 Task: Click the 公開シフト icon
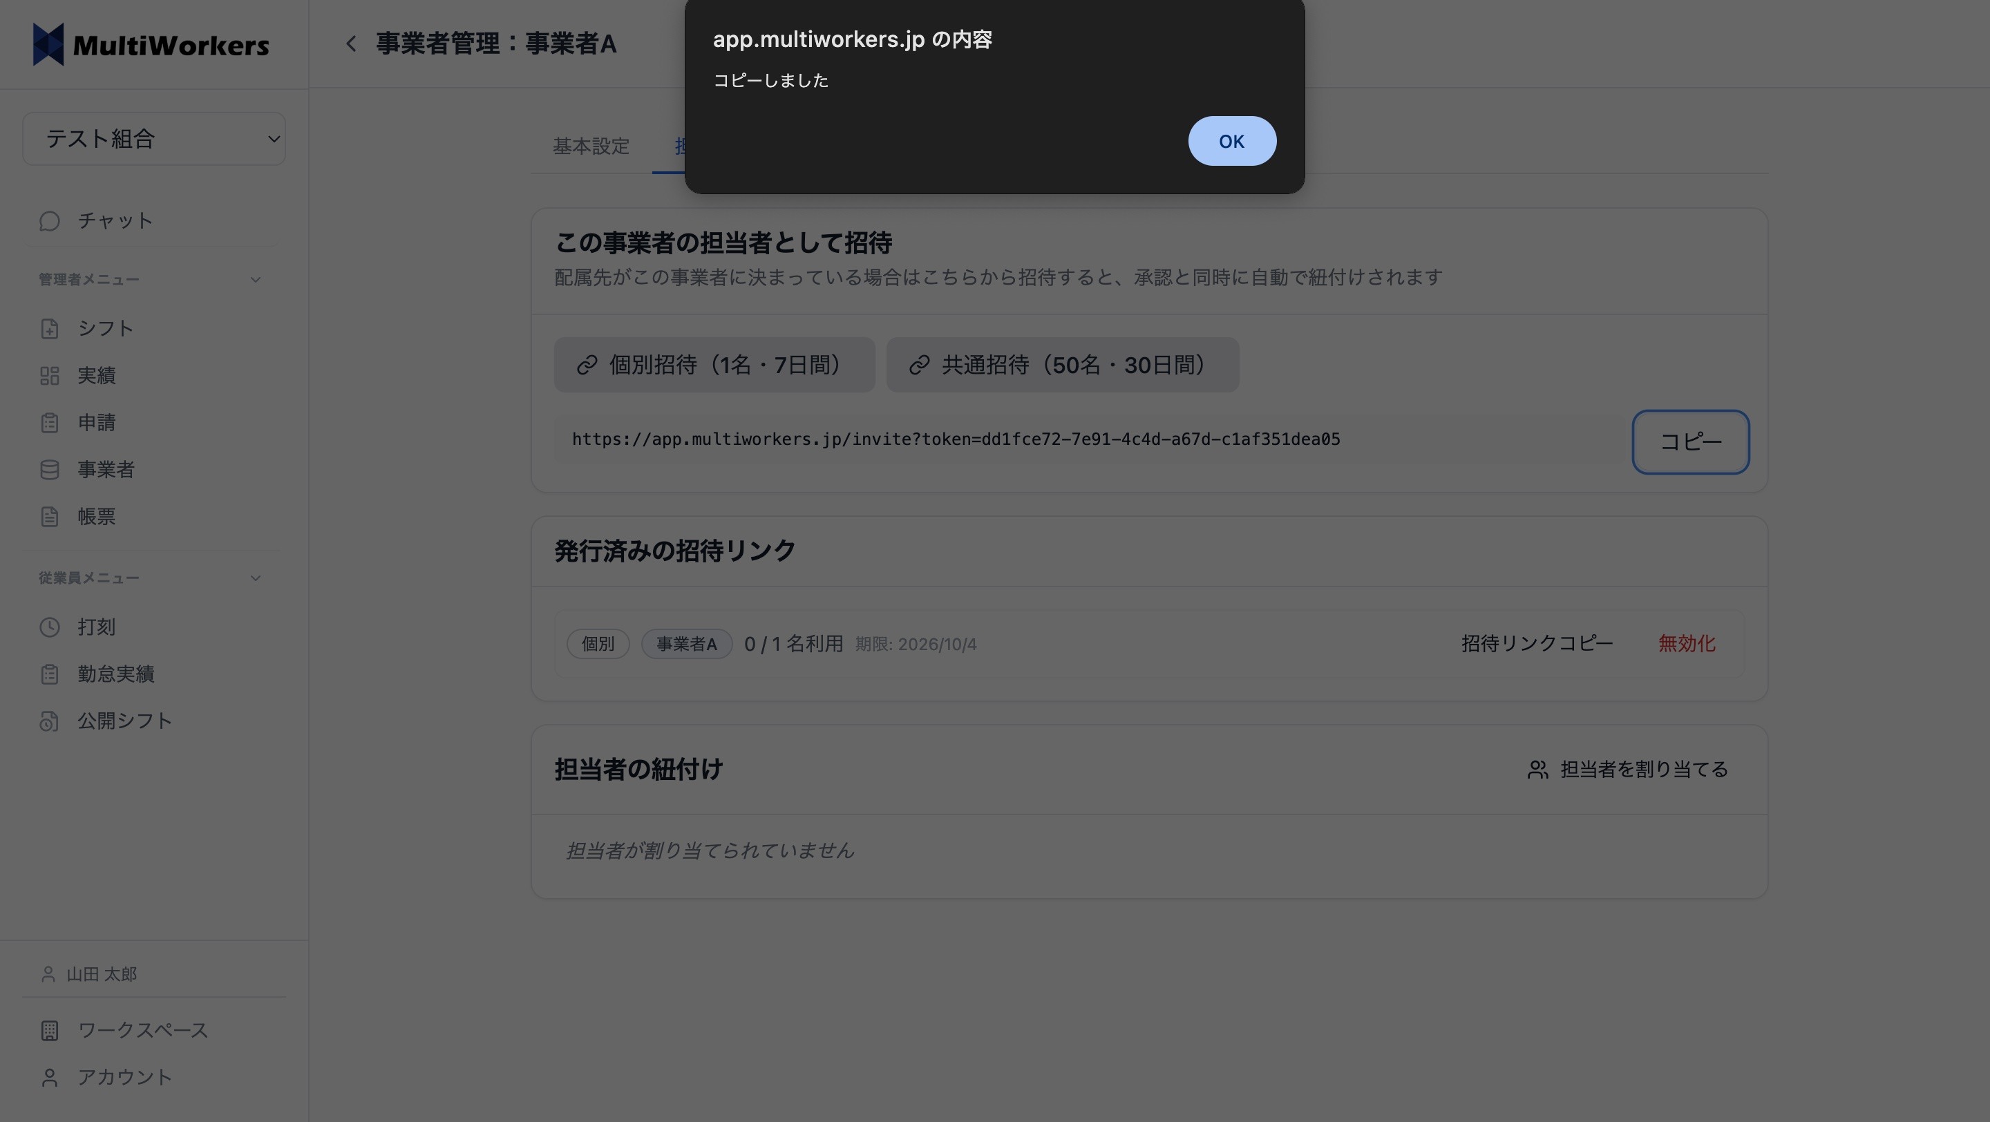tap(50, 721)
